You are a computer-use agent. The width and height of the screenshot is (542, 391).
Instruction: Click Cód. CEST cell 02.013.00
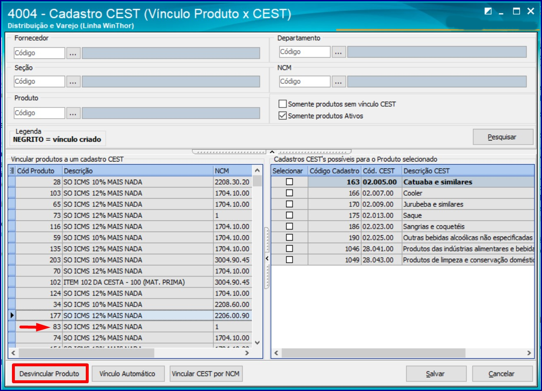[x=382, y=215]
